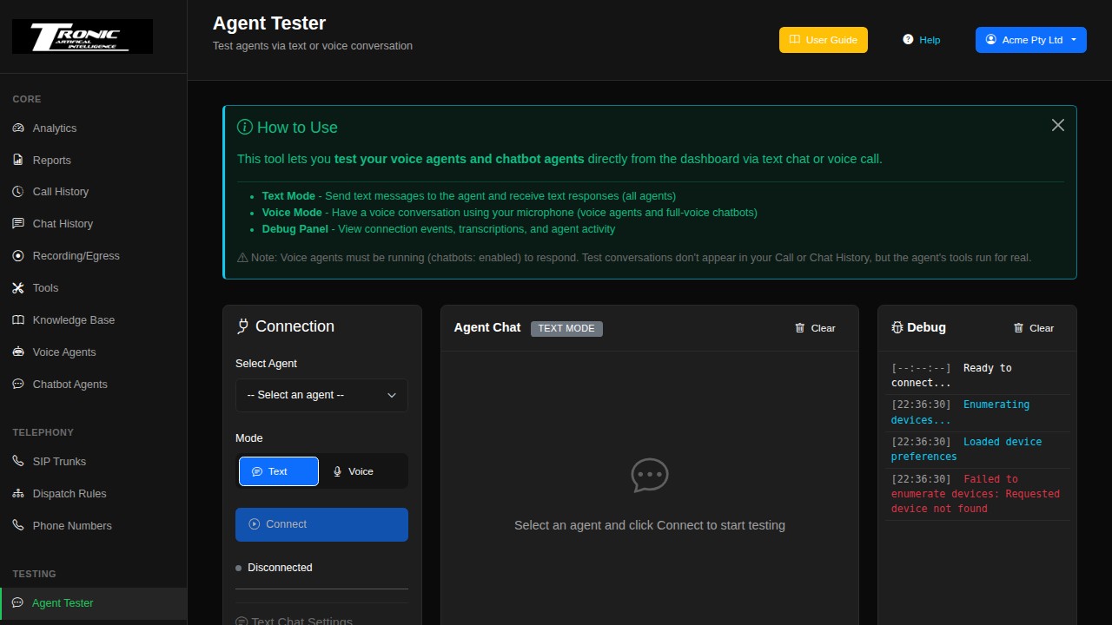Click the bug icon beside Debug heading

pos(897,328)
